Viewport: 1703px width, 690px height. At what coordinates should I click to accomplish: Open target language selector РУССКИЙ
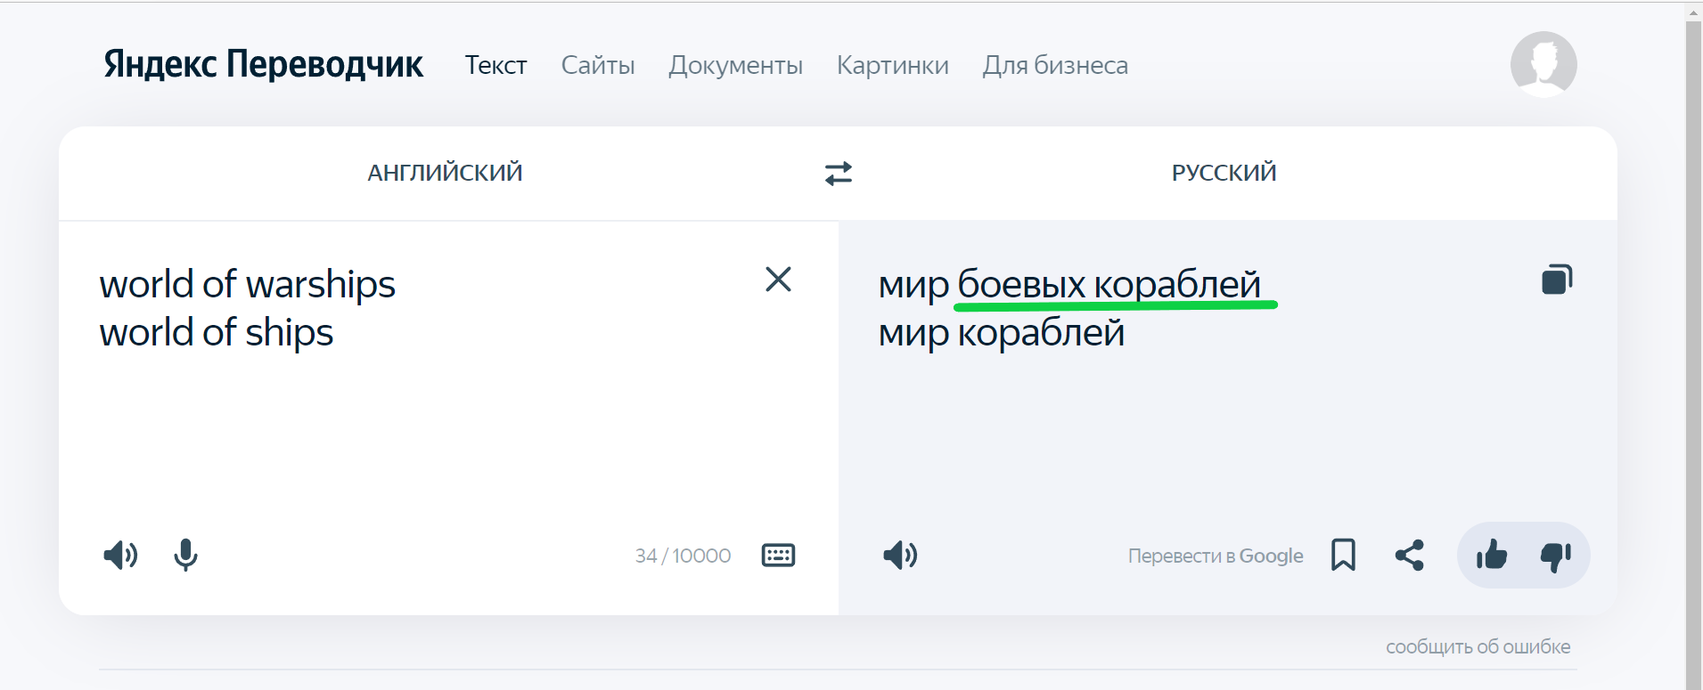click(x=1224, y=173)
